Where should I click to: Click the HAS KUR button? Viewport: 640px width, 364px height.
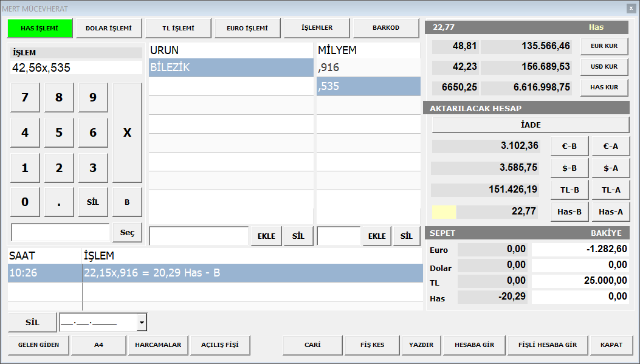[604, 88]
